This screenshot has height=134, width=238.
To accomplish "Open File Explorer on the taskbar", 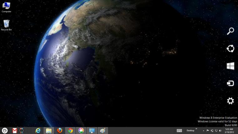I will click(x=49, y=131).
